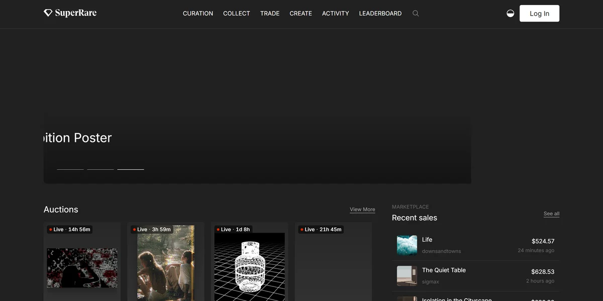603x301 pixels.
Task: Click the 24 minutes ago timestamp
Action: coord(536,250)
